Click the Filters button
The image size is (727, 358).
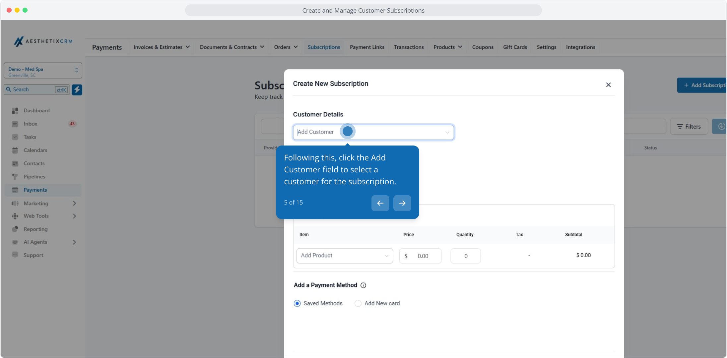[689, 127]
